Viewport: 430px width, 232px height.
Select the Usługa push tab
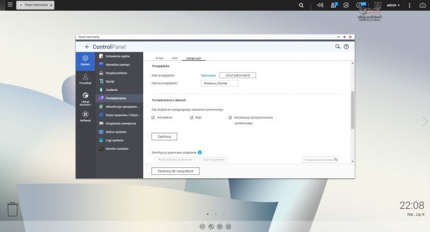coord(194,58)
